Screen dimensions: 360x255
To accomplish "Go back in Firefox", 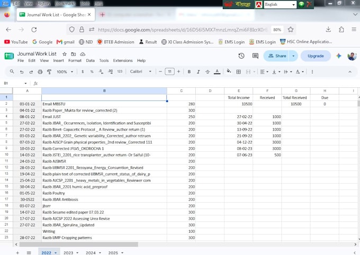I will 8,30.
